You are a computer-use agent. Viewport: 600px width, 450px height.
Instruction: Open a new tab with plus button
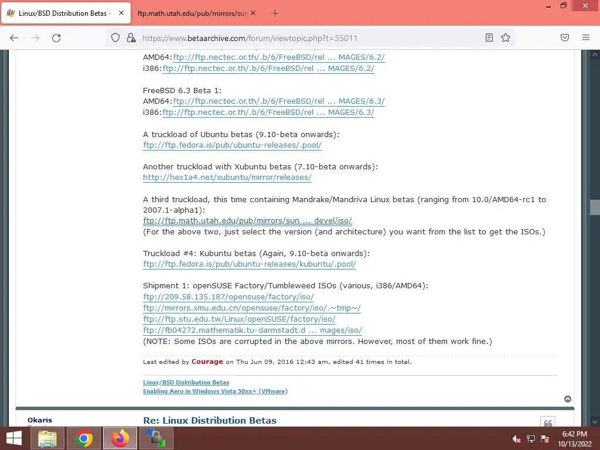(275, 13)
